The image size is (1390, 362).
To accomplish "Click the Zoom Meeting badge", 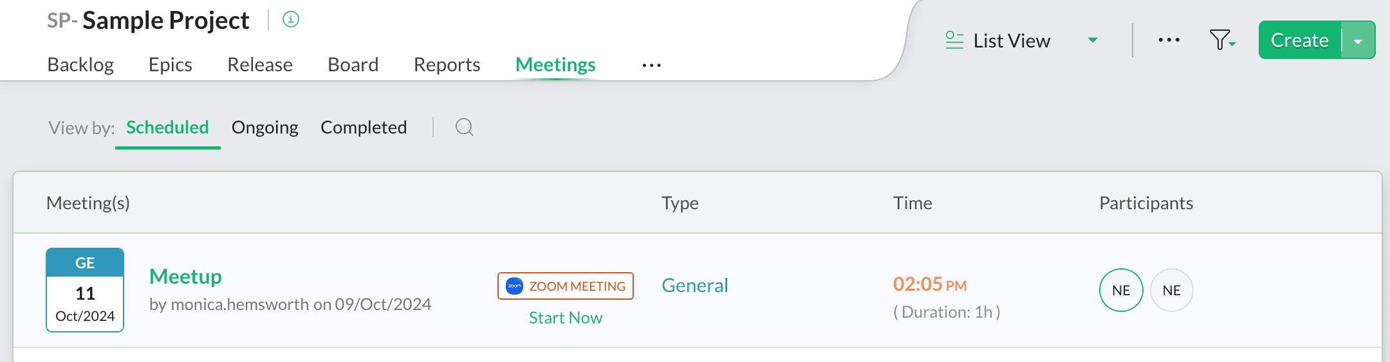I will pos(566,286).
